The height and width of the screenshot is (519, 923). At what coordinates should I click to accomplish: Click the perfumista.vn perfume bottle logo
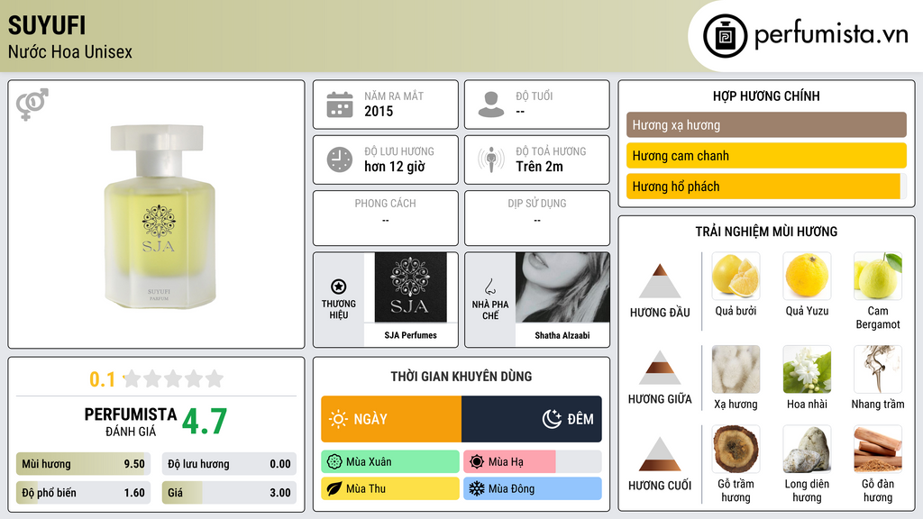coord(726,36)
